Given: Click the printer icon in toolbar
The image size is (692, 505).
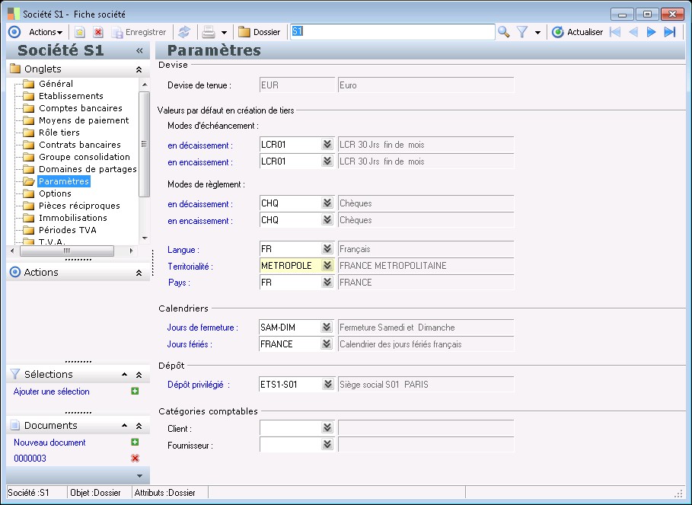Looking at the screenshot, I should click(x=208, y=32).
